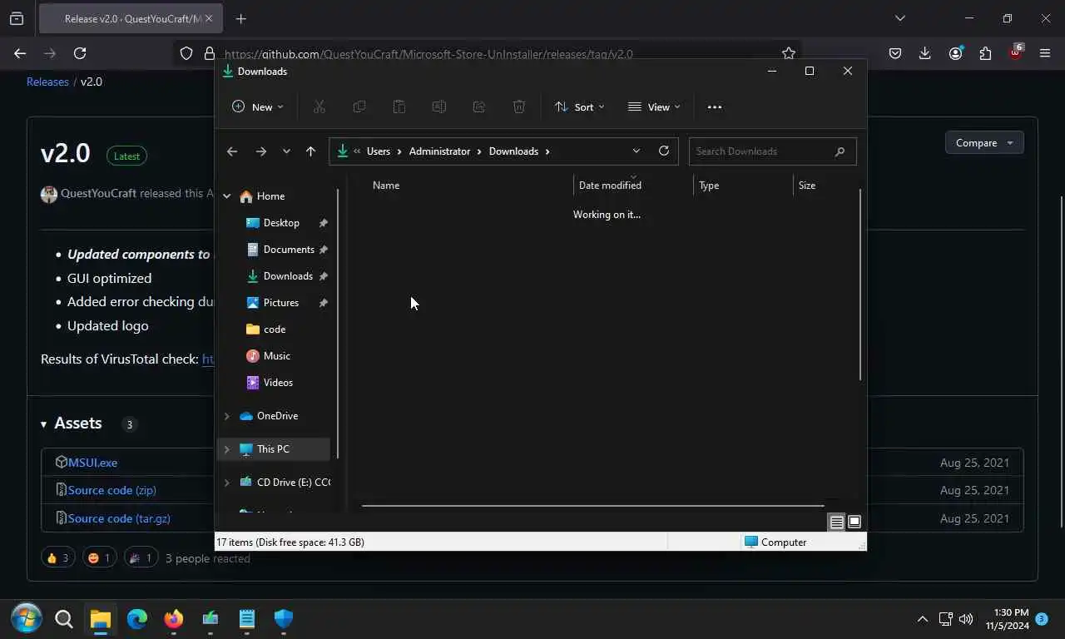Image resolution: width=1065 pixels, height=639 pixels.
Task: Click the thumbs up reaction button
Action: (x=57, y=557)
